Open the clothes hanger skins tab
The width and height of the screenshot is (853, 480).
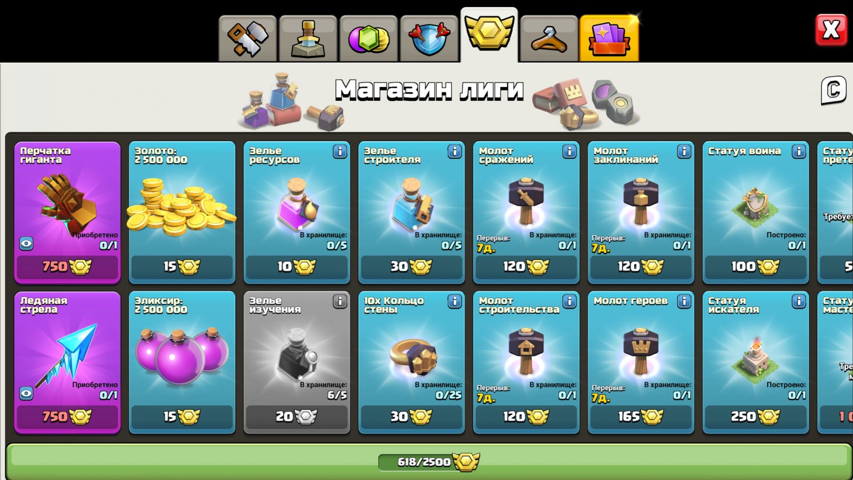tap(549, 39)
